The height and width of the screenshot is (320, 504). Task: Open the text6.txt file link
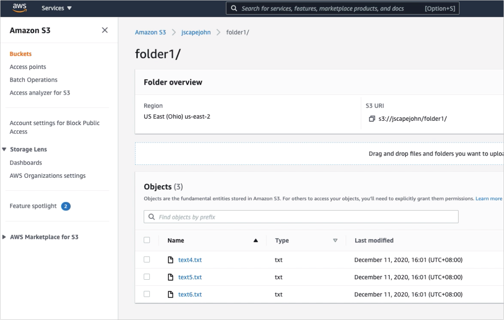tap(190, 294)
